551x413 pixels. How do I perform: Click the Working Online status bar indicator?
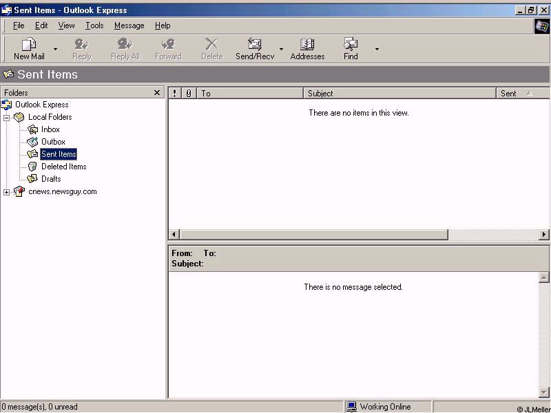click(x=384, y=407)
